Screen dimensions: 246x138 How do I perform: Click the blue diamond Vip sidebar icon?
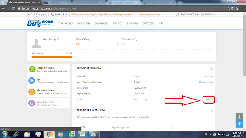click(32, 80)
